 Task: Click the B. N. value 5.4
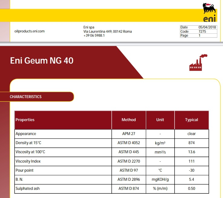click(192, 180)
